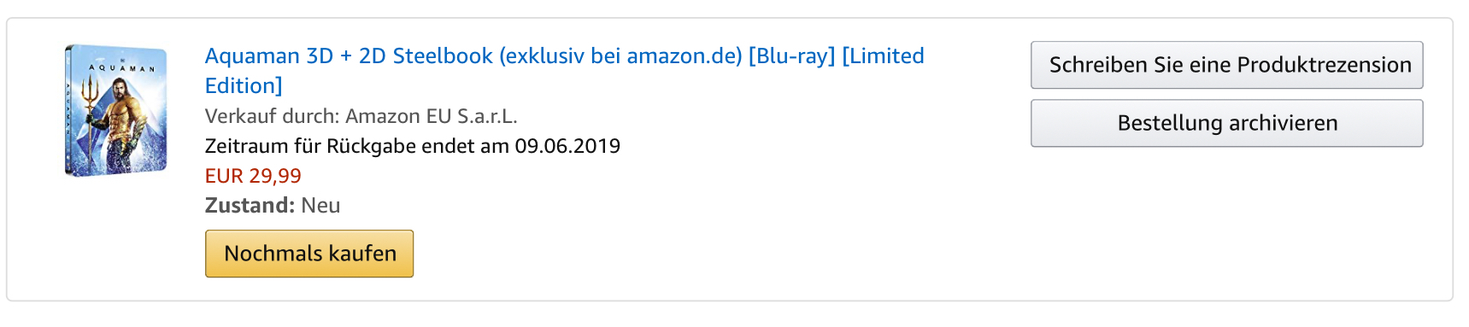Click the "Zustand: Neu" condition label
This screenshot has width=1469, height=327.
[273, 206]
